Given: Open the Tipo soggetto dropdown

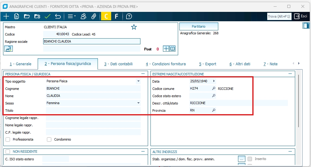Looking at the screenshot, I should tap(138, 81).
